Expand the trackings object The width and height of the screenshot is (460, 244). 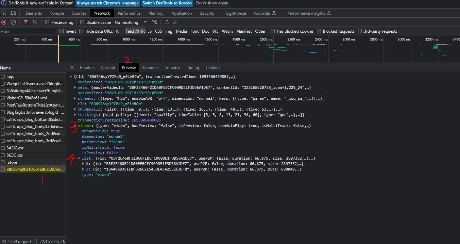75,115
